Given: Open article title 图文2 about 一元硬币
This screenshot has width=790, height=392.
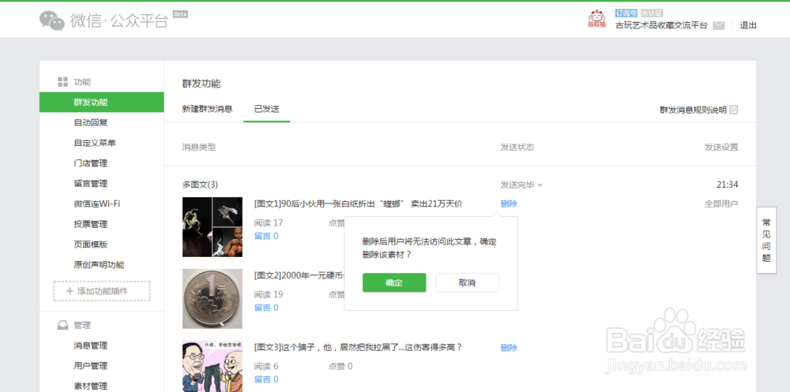Looking at the screenshot, I should tap(299, 275).
